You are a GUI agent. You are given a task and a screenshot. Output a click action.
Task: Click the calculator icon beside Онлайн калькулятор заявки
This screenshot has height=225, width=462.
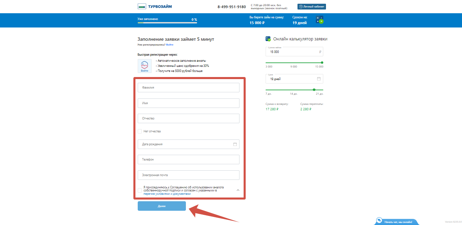point(268,39)
